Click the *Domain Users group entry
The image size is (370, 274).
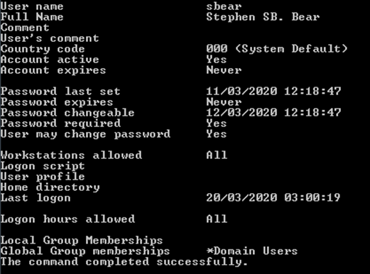point(252,251)
